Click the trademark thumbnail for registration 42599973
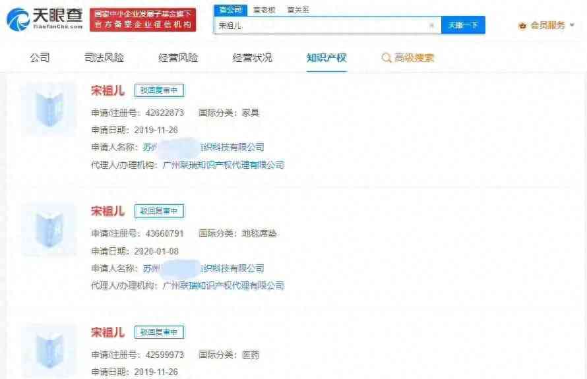 point(49,351)
